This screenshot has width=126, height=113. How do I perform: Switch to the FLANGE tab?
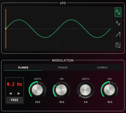23,67
